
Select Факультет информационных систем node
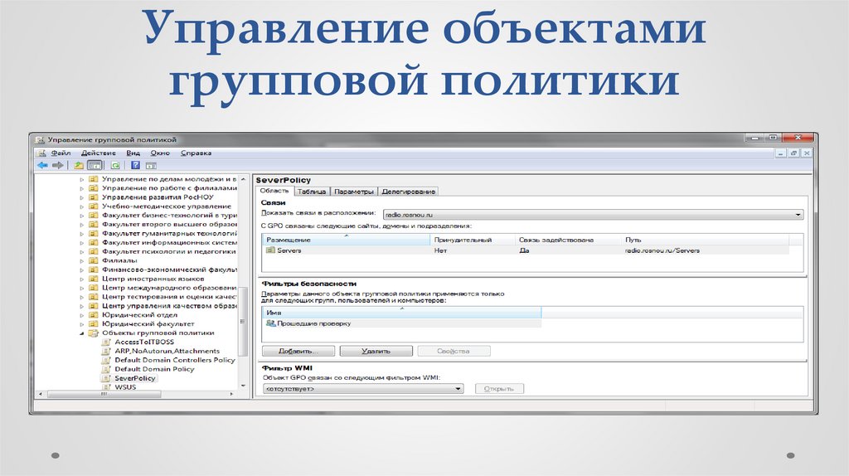coord(169,243)
